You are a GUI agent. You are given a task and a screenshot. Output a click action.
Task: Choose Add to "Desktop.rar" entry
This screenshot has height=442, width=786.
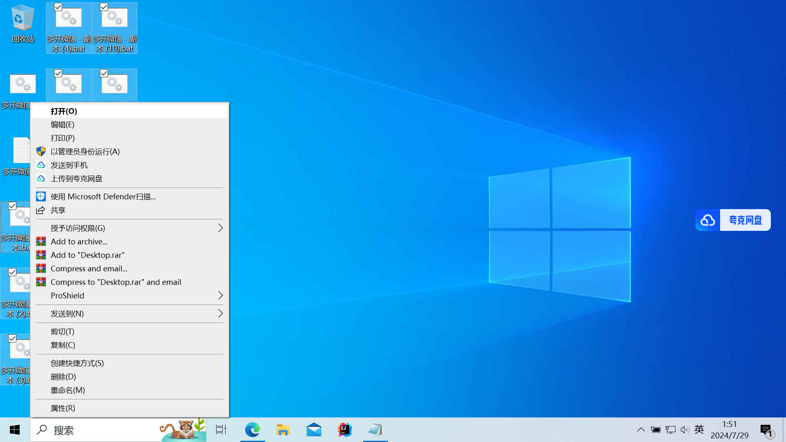click(x=129, y=255)
